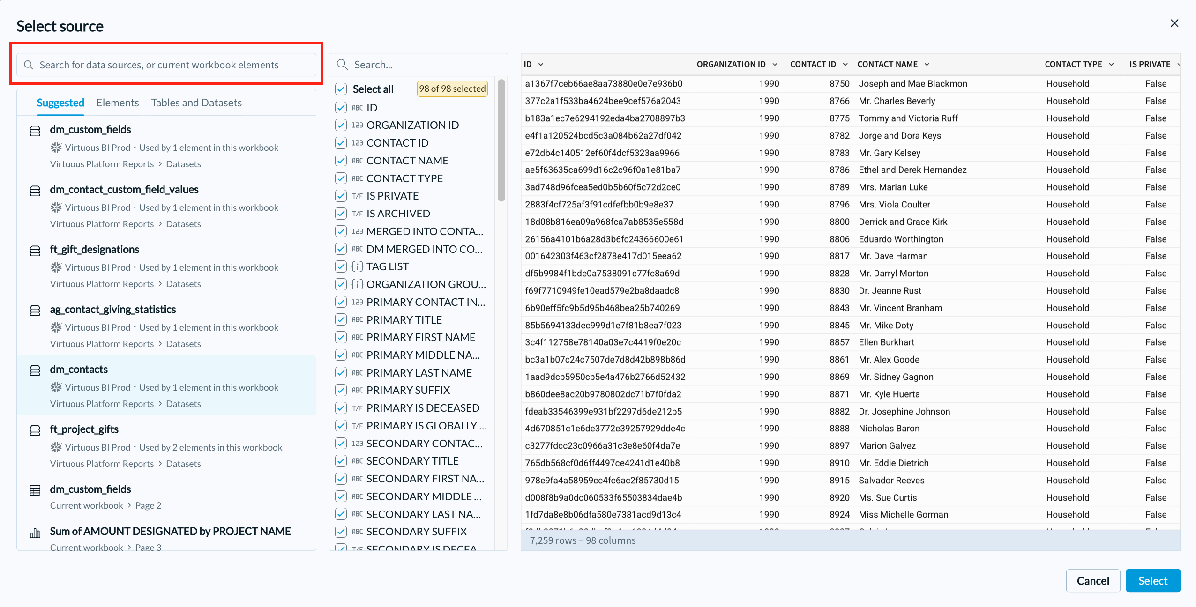Toggle the SECONDARY TITLE checkbox
Screen dimensions: 1196x607
click(341, 461)
